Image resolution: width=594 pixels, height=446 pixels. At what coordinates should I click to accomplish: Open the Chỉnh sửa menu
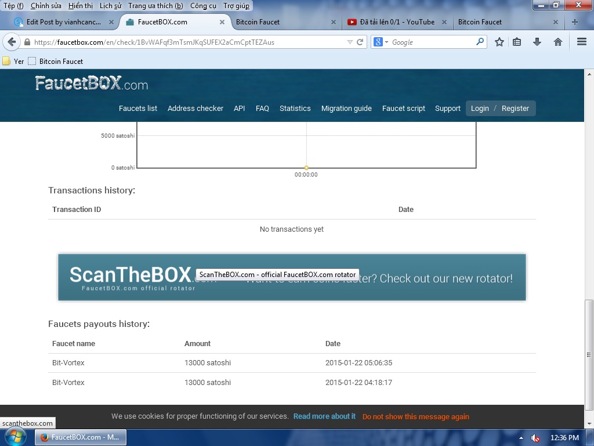[46, 6]
